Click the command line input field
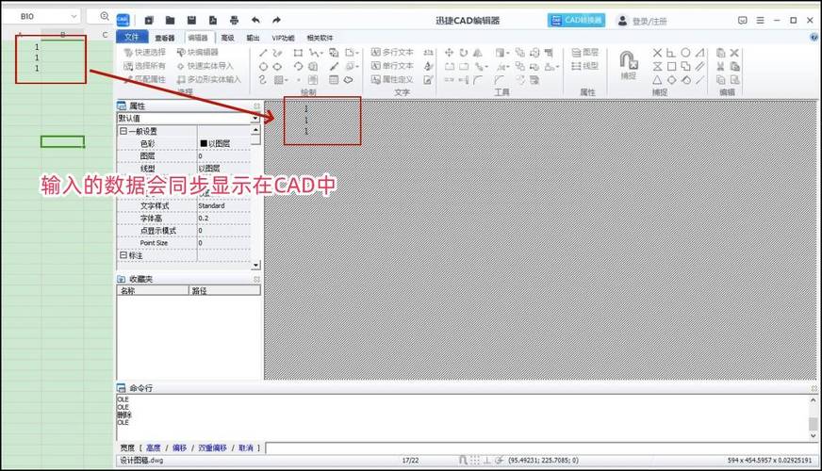The width and height of the screenshot is (822, 471). click(542, 448)
